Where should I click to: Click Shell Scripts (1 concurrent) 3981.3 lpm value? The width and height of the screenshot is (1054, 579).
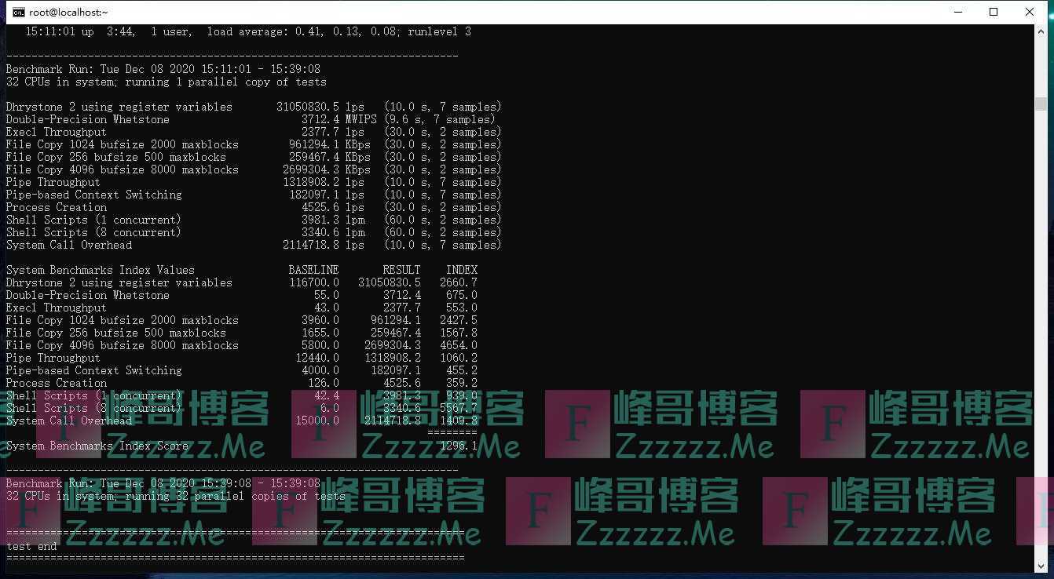333,220
